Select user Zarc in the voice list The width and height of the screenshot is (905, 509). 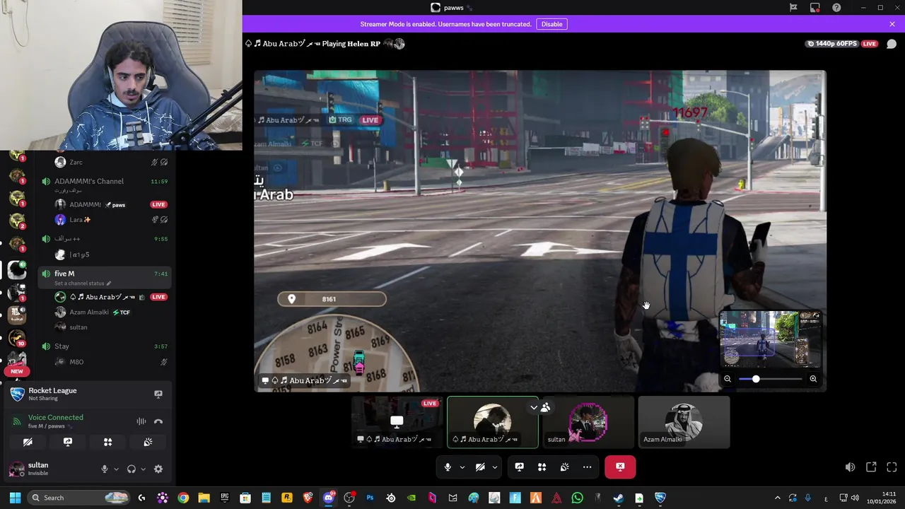tap(111, 162)
